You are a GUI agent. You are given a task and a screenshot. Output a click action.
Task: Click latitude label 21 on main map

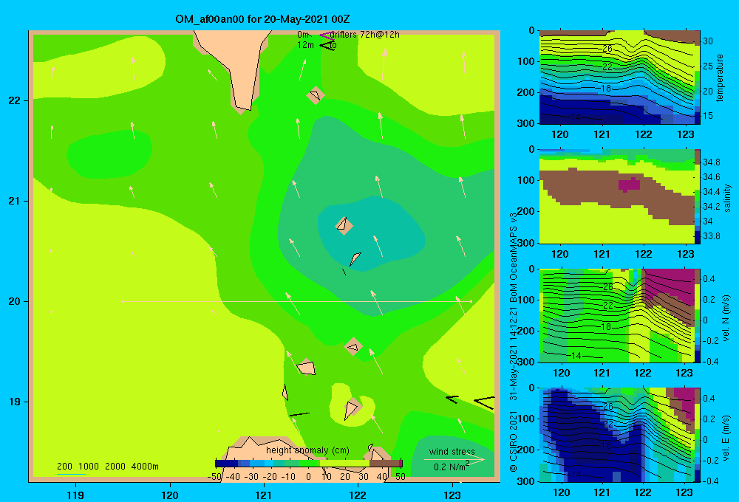[15, 201]
